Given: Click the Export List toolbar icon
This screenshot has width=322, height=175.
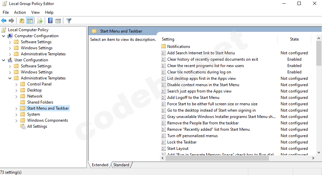Looking at the screenshot, I should pyautogui.click(x=40, y=21).
